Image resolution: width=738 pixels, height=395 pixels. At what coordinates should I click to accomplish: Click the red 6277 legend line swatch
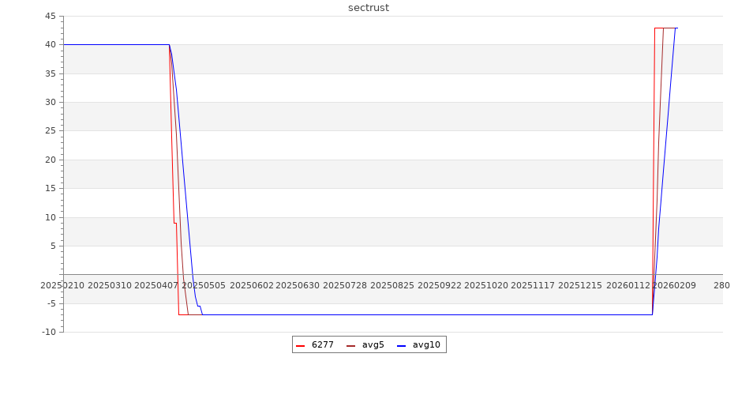click(x=301, y=345)
